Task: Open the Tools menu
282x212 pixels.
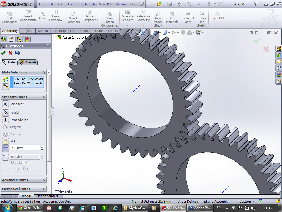Action: 84,4
